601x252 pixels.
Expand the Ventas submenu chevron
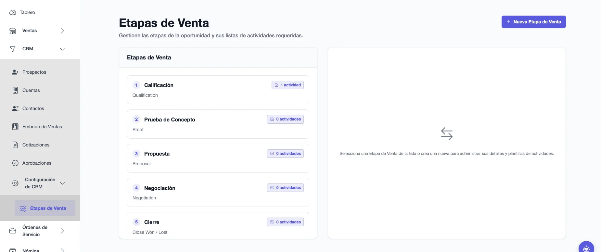(x=62, y=31)
